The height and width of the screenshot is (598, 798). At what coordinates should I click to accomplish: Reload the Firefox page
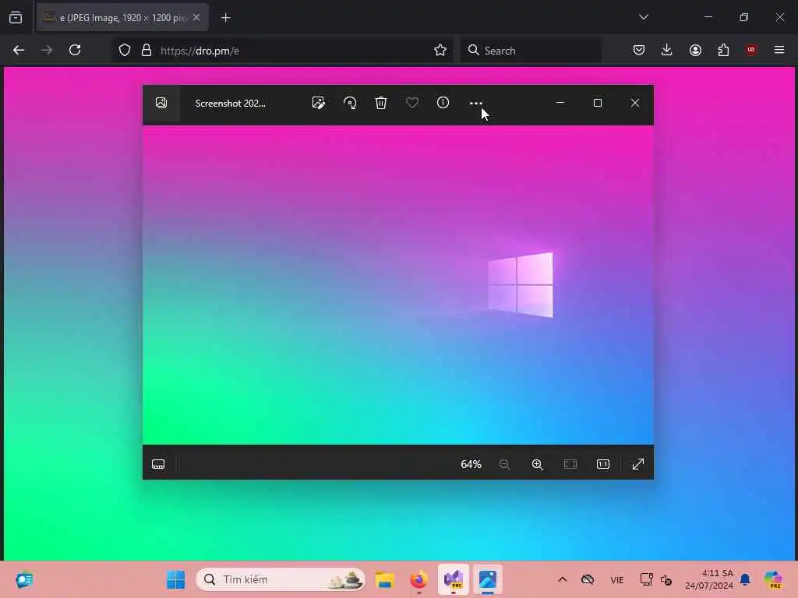coord(75,51)
